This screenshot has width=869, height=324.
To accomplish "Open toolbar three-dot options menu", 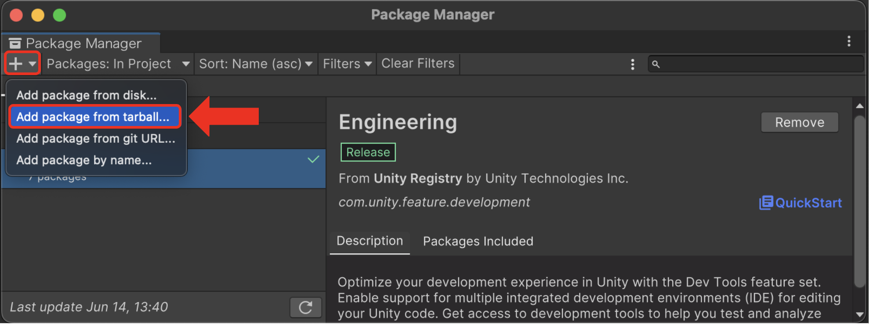I will 632,64.
